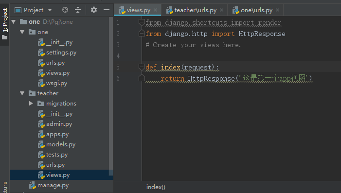The image size is (341, 193).
Task: Expand the migrations folder
Action: tap(31, 104)
